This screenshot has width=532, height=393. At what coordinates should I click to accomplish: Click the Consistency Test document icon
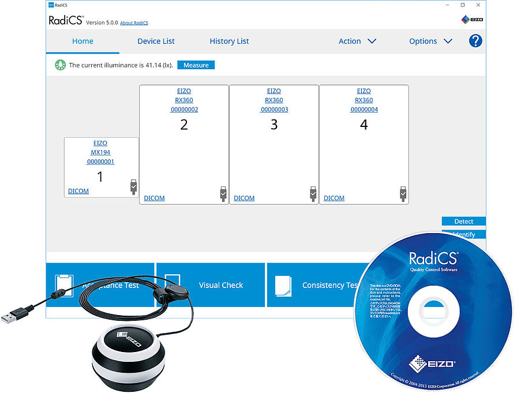coord(283,286)
